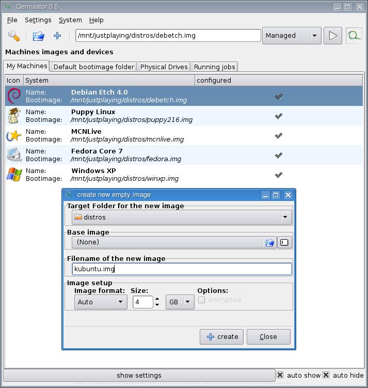
Task: Click the Fedora computer icon
Action: coord(14,155)
